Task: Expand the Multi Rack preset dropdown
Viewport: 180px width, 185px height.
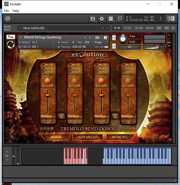Action: pyautogui.click(x=20, y=28)
